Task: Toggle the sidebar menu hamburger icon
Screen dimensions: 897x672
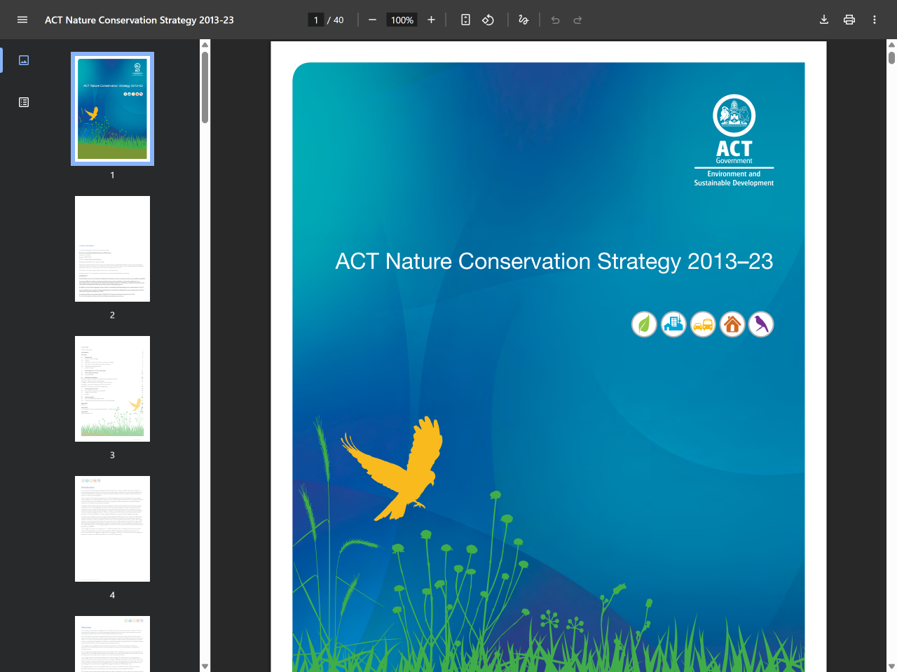Action: tap(22, 20)
